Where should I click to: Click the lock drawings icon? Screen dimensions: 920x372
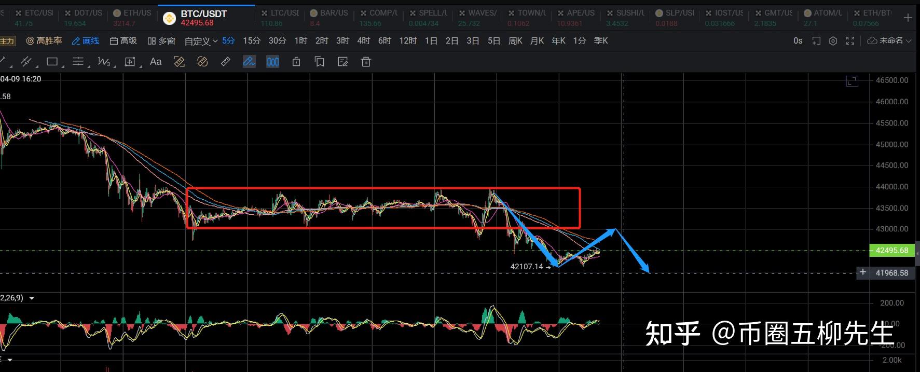tap(296, 62)
